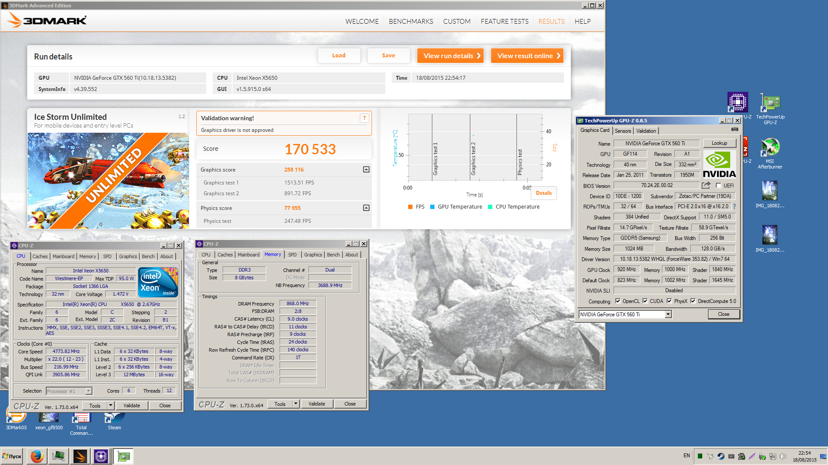Click the orange FPS legend swatch

point(410,207)
